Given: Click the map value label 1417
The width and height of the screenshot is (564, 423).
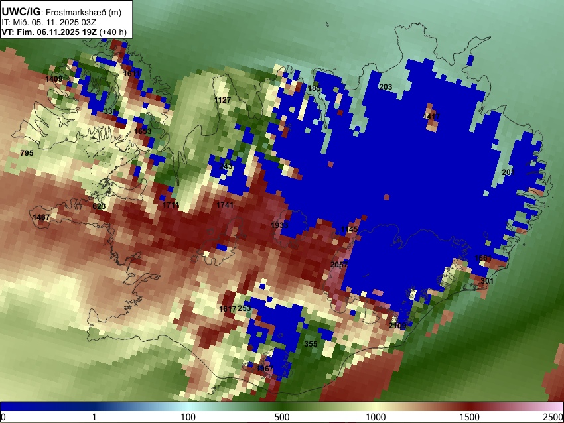Looking at the screenshot, I should (431, 117).
